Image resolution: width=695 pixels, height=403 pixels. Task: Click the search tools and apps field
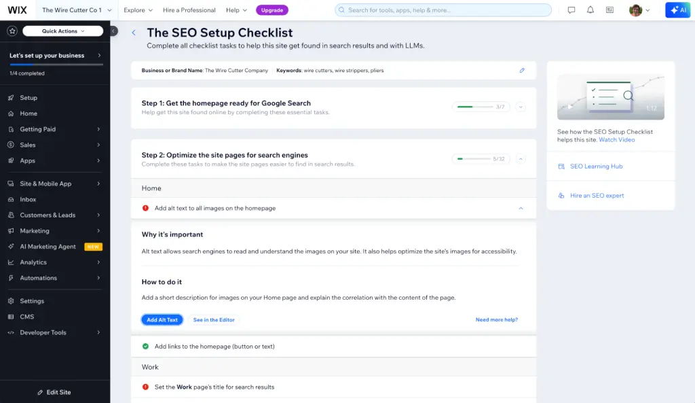click(441, 10)
